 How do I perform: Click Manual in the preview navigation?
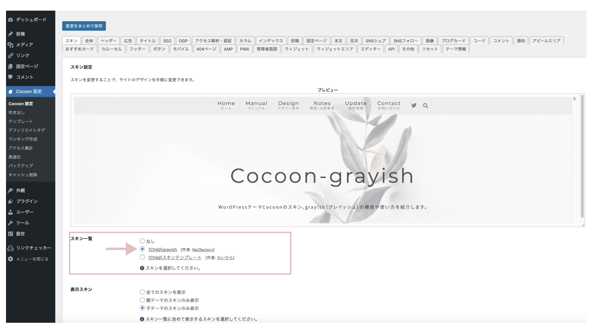coord(256,105)
